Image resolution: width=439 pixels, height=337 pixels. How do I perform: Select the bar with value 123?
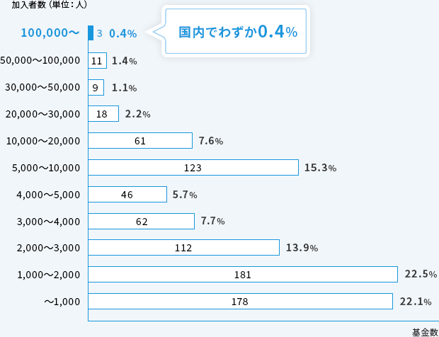point(193,168)
